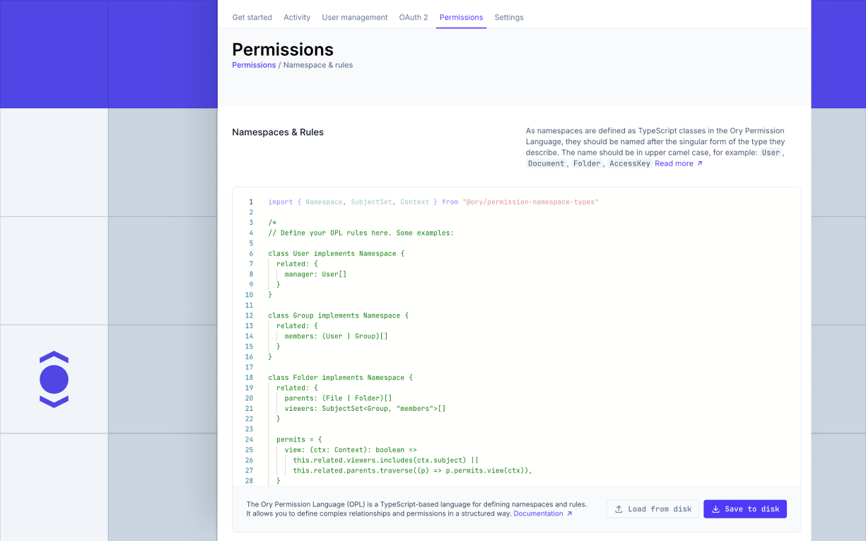
Task: Click the 'members: (User | Group)[]' line
Action: [336, 337]
